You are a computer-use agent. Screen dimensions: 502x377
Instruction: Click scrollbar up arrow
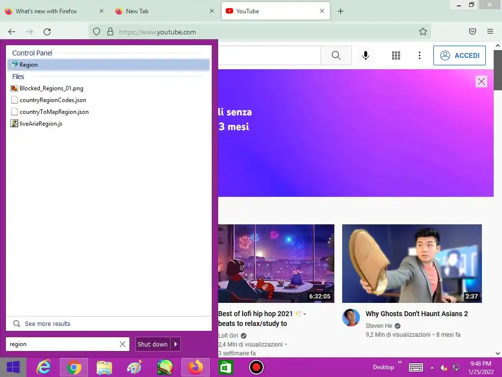pyautogui.click(x=498, y=46)
